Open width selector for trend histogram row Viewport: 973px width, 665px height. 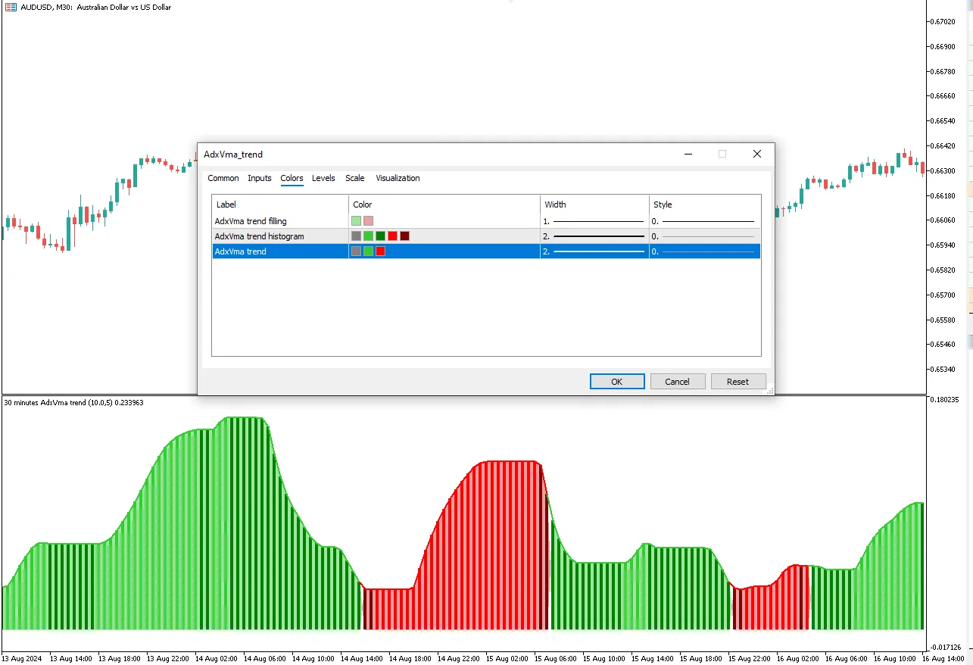click(x=594, y=236)
